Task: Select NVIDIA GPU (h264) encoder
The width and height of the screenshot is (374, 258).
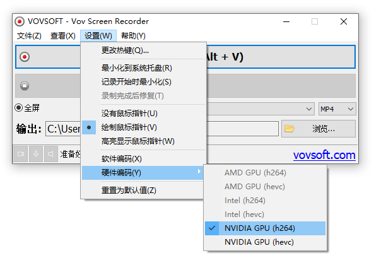Action: (x=266, y=228)
